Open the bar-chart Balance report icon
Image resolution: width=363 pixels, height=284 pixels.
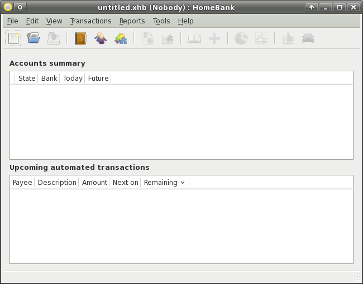(288, 38)
